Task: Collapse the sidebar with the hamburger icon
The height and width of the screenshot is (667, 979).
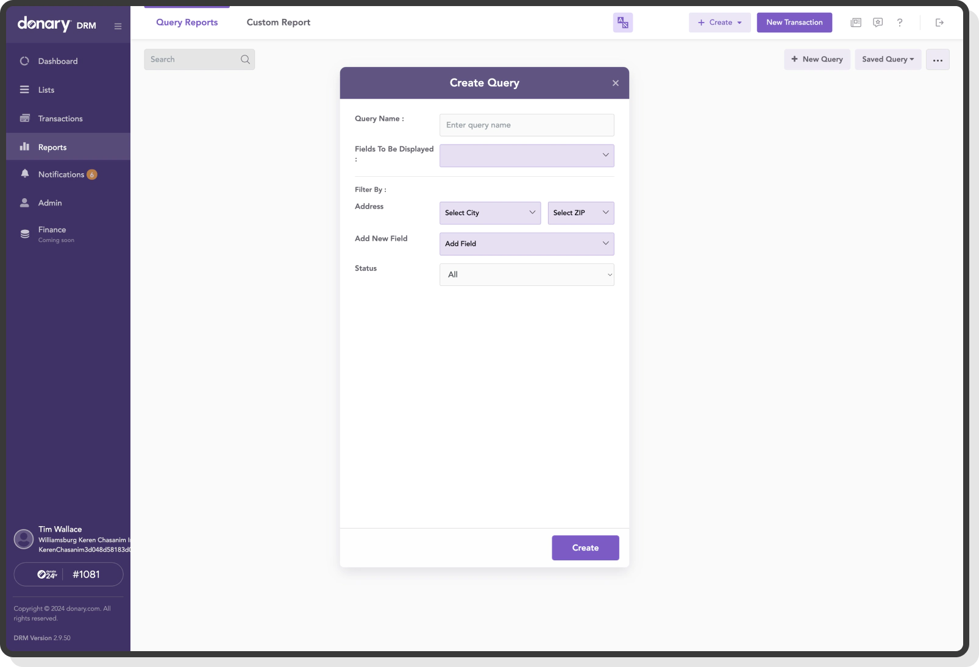Action: point(118,26)
